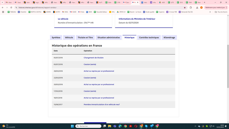Open the browser extensions menu
The height and width of the screenshot is (129, 229).
(191, 7)
